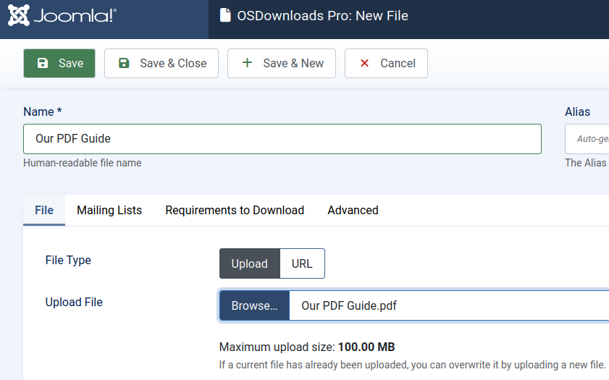Click the red X icon on Cancel

[x=364, y=63]
